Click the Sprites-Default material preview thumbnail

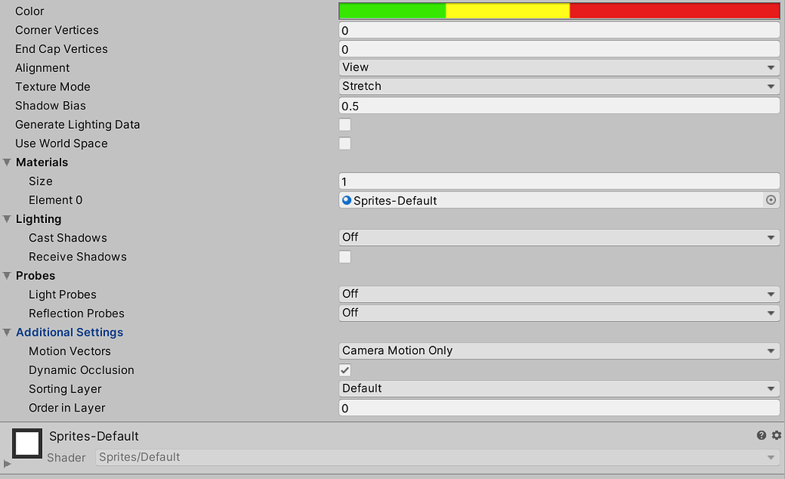pyautogui.click(x=26, y=443)
